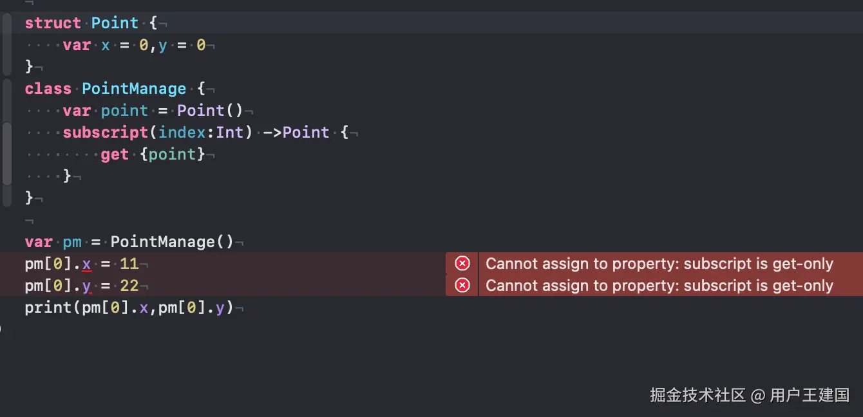Click the subscript keyword

pyautogui.click(x=105, y=133)
